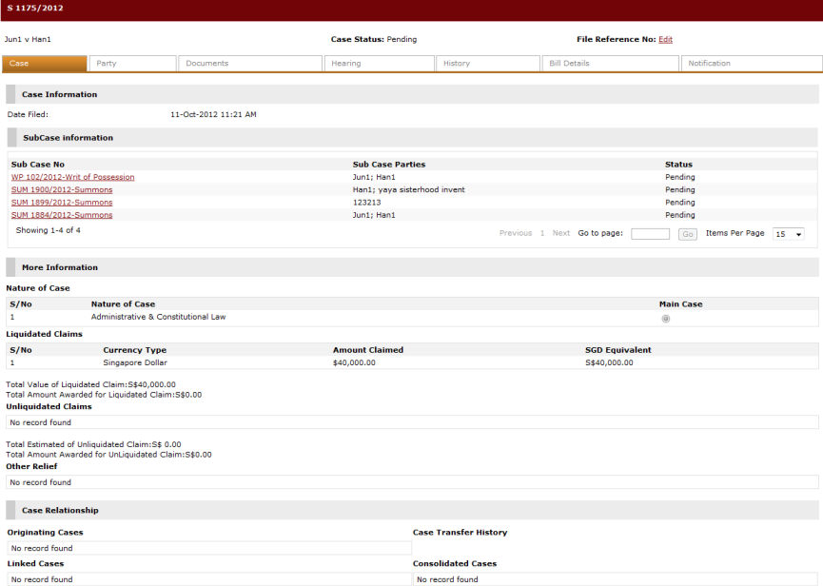
Task: Collapse the Case Relationship section header
Action: (x=60, y=510)
